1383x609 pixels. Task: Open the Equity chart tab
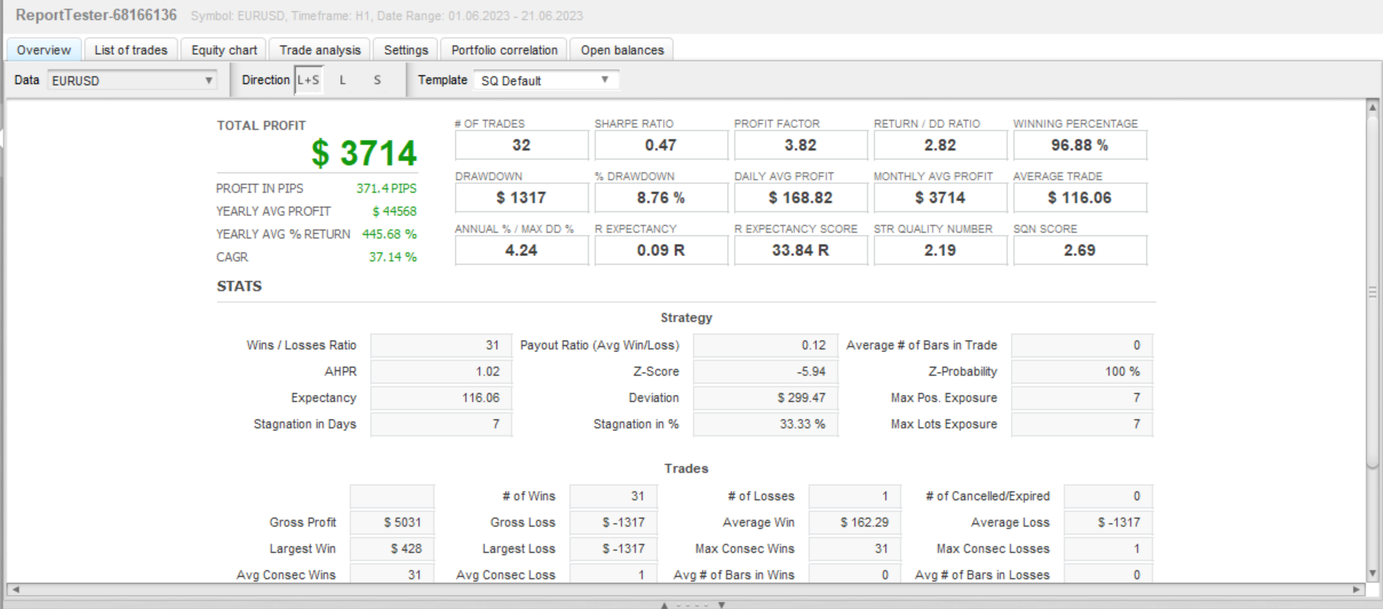[x=224, y=50]
